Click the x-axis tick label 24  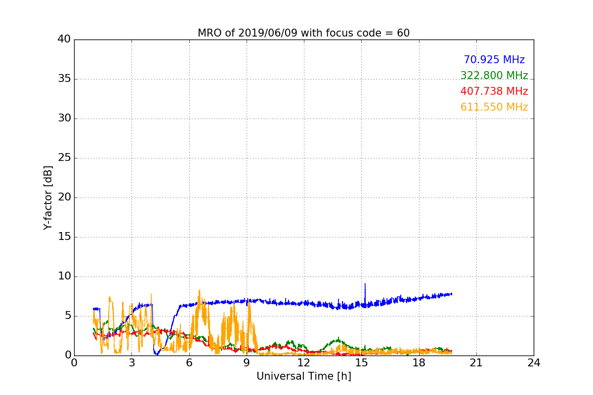pos(534,363)
